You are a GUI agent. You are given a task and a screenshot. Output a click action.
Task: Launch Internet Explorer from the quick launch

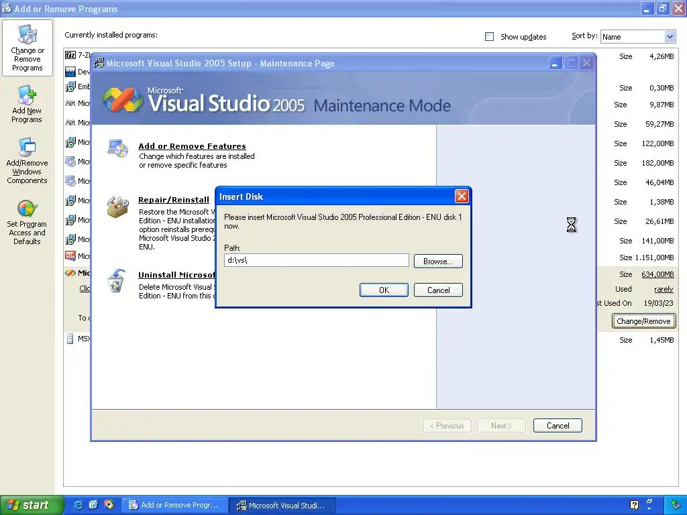tap(78, 505)
